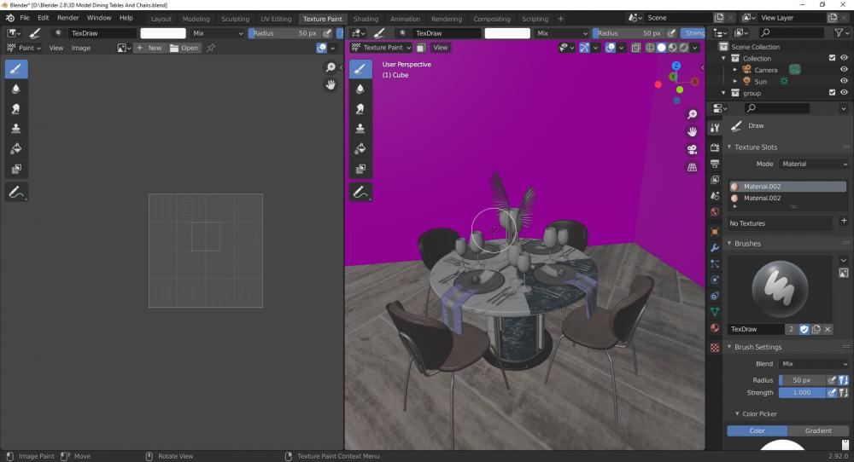
Task: Select the Soften tool in 3D viewport toolbar
Action: 360,89
